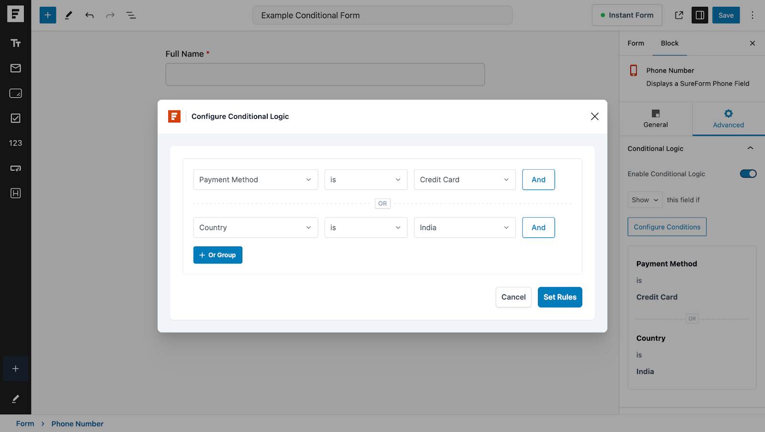This screenshot has height=432, width=765.
Task: Close the Configure Conditional Logic dialog
Action: pos(594,116)
